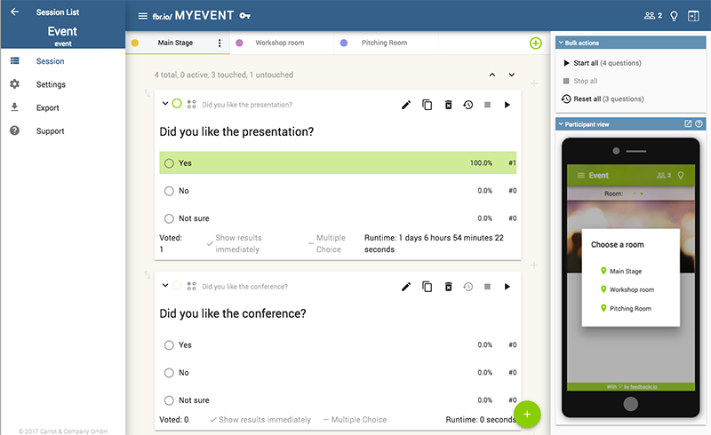This screenshot has width=711, height=435.
Task: Start the presentation question with play icon
Action: coord(507,105)
